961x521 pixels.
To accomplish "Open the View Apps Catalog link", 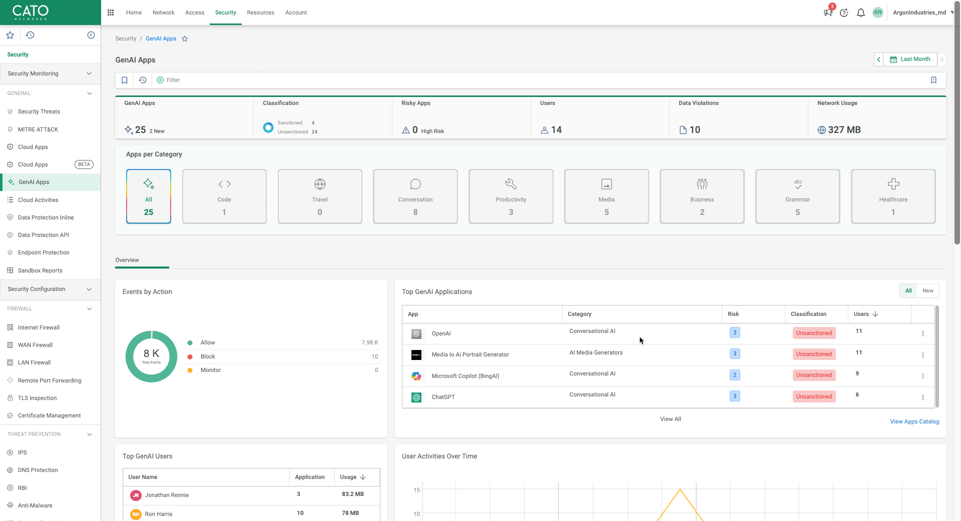I will [x=914, y=421].
